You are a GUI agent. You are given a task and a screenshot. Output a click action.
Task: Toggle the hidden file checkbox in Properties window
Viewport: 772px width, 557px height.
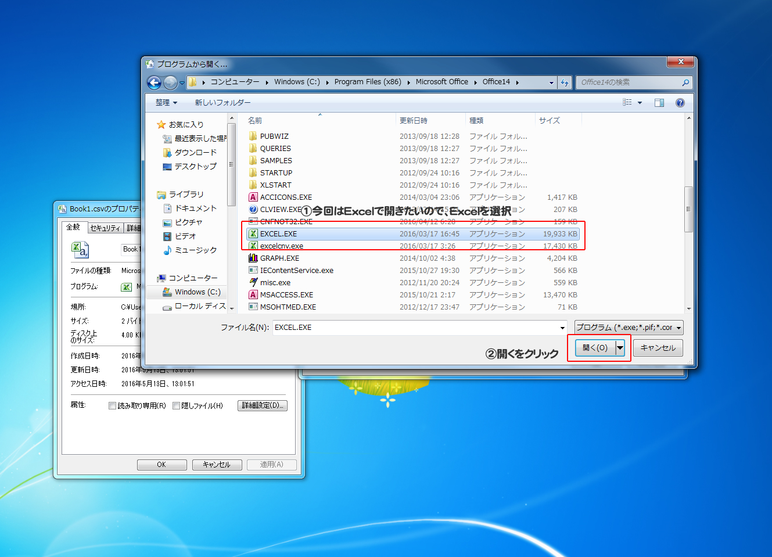click(x=177, y=405)
